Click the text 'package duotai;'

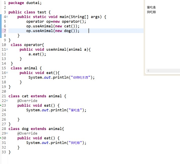pos(25,3)
